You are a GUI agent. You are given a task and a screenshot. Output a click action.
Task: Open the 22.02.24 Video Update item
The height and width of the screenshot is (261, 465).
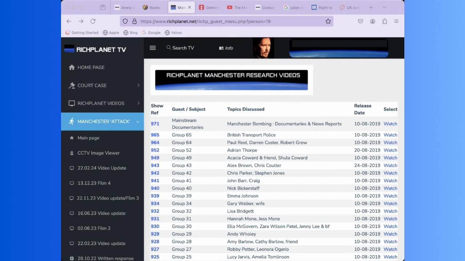click(102, 168)
